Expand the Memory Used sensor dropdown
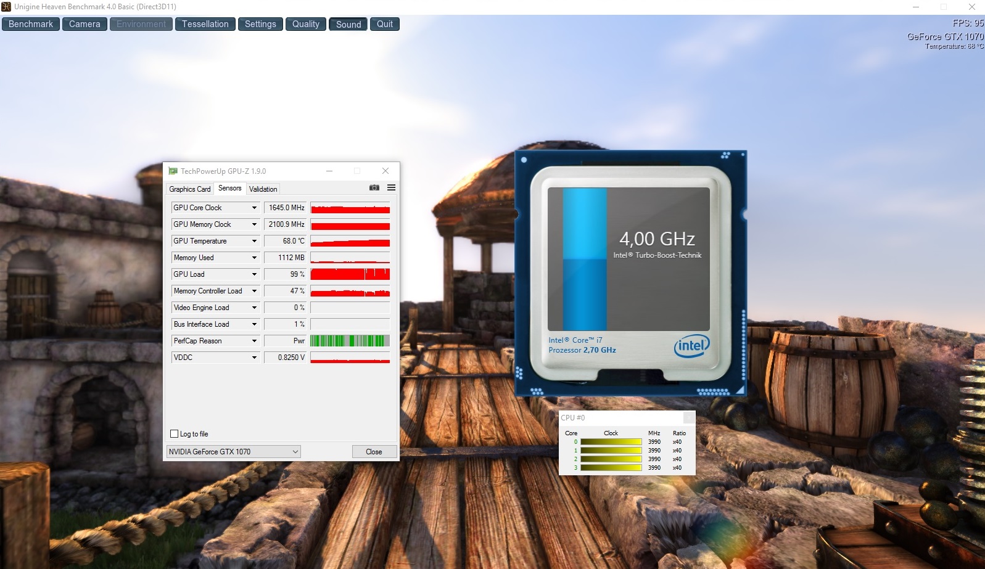 254,258
